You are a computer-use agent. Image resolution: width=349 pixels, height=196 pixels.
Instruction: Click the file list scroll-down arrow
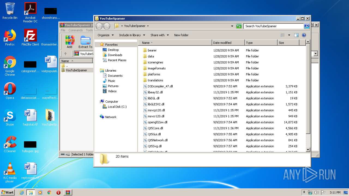click(308, 149)
